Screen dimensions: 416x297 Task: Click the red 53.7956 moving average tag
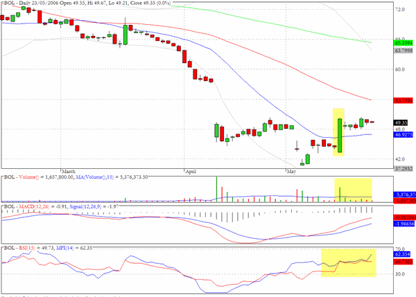(404, 100)
